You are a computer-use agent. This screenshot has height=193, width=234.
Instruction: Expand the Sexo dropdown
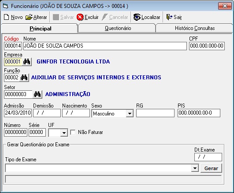[130, 114]
